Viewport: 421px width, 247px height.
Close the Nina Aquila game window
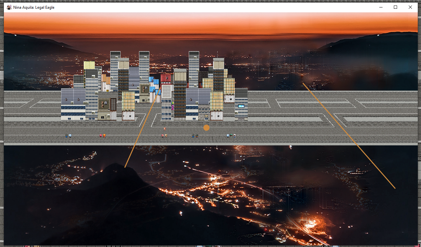click(410, 7)
